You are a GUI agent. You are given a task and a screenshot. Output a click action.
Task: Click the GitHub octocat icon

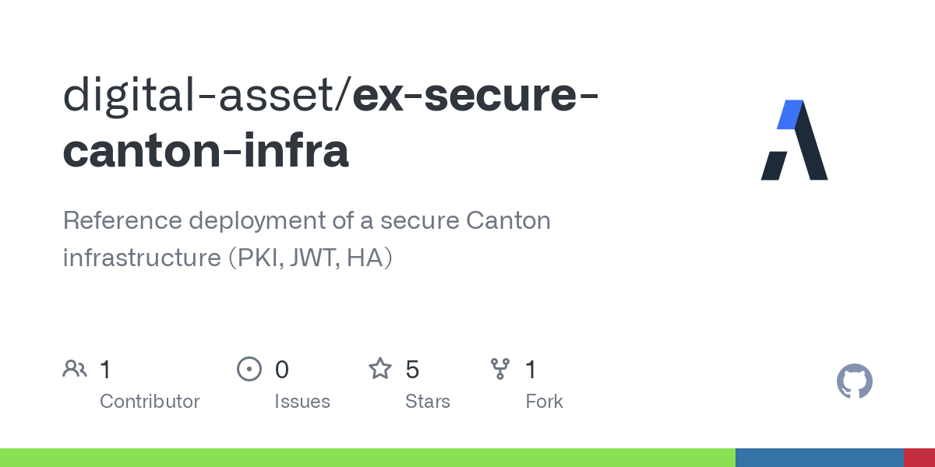click(x=854, y=381)
